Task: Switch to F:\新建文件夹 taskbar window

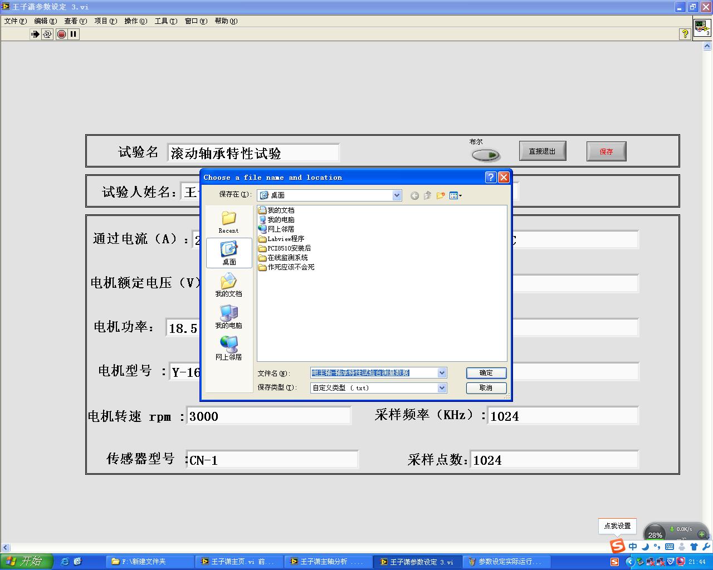Action: pyautogui.click(x=150, y=562)
